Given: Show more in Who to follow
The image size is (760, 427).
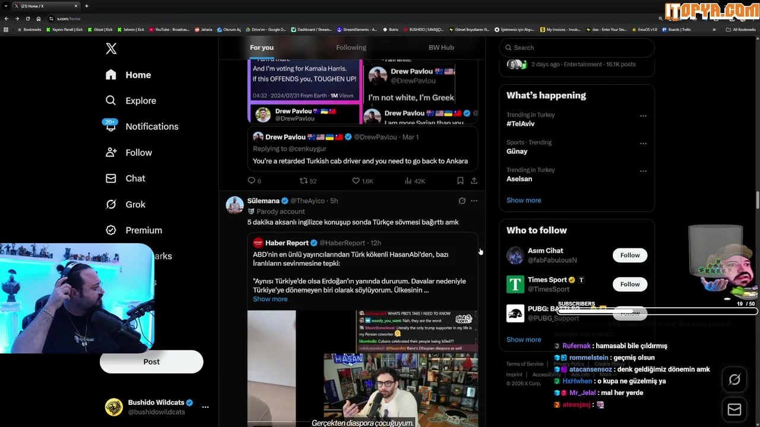Looking at the screenshot, I should tap(524, 340).
